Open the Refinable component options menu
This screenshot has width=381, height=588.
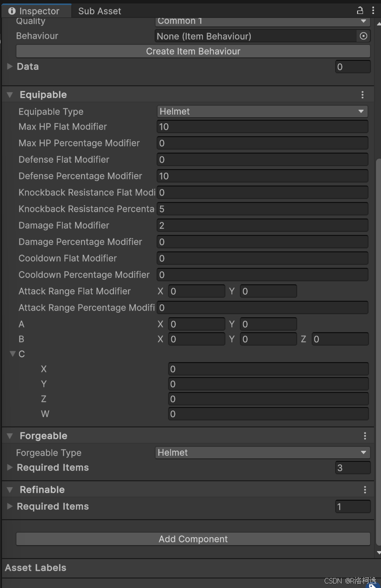click(365, 489)
